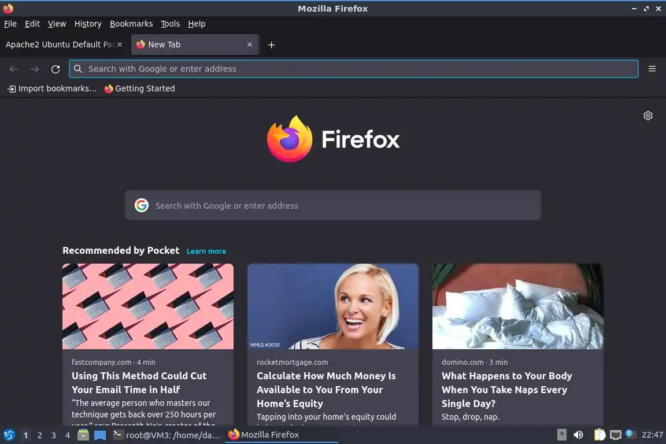This screenshot has height=444, width=666.
Task: Open the Firefox hamburger application menu
Action: pyautogui.click(x=652, y=69)
